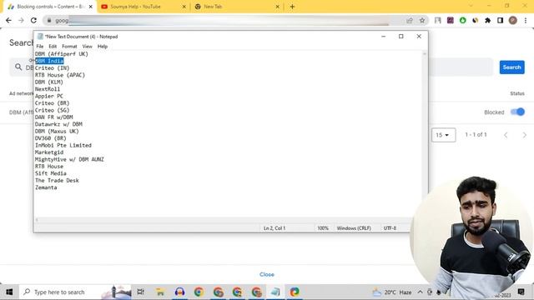Image resolution: width=534 pixels, height=300 pixels.
Task: Click the browser forward arrow
Action: click(x=21, y=20)
